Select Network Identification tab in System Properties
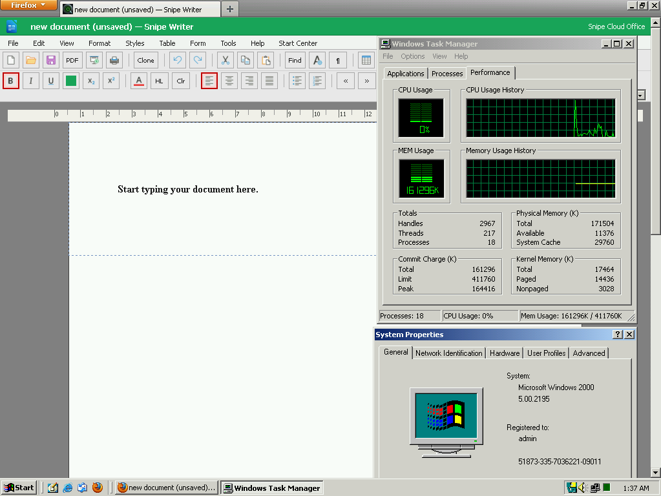Screen dimensions: 661x496 click(x=448, y=353)
